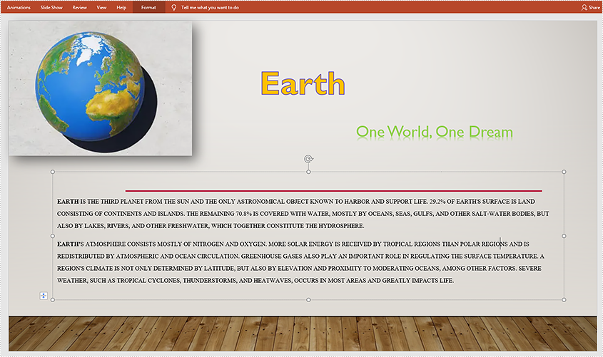
Task: Click the bottom-right sizing handle of the text box
Action: point(564,300)
